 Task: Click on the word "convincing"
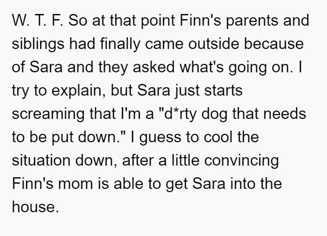pos(242,161)
